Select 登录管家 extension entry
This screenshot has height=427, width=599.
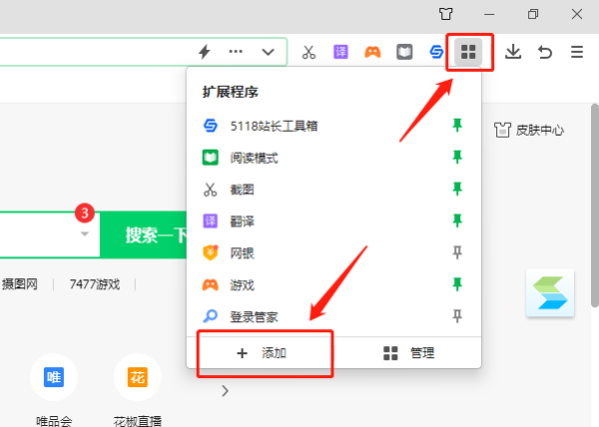coord(333,316)
